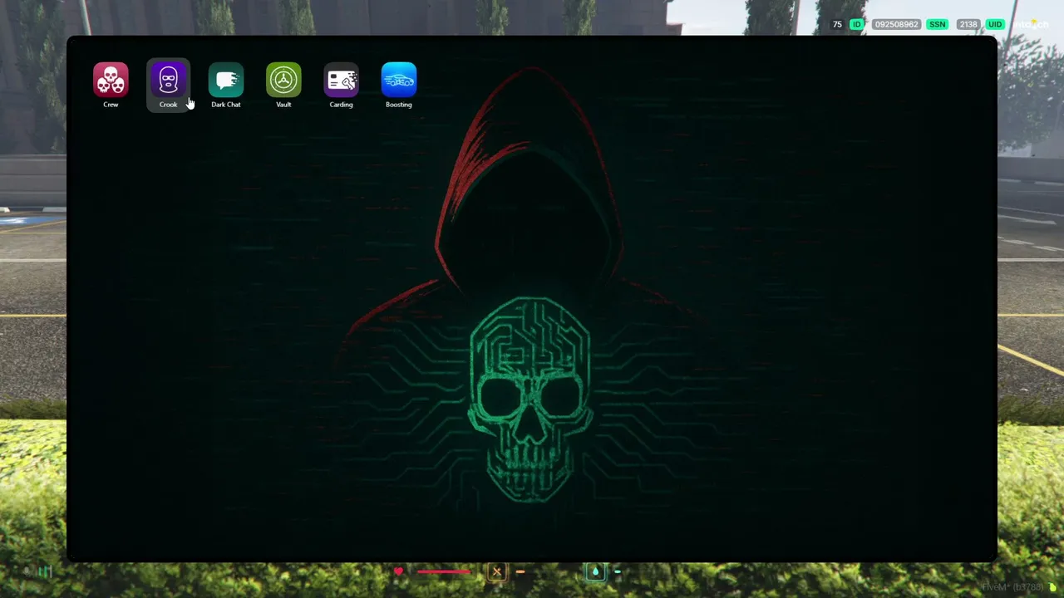The width and height of the screenshot is (1064, 598).
Task: Click the teal water drop thirst icon
Action: pyautogui.click(x=595, y=571)
